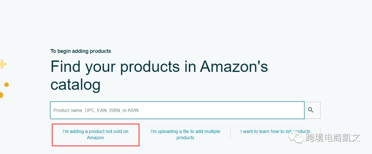Open 'I want to learn how to list products'

(x=275, y=132)
